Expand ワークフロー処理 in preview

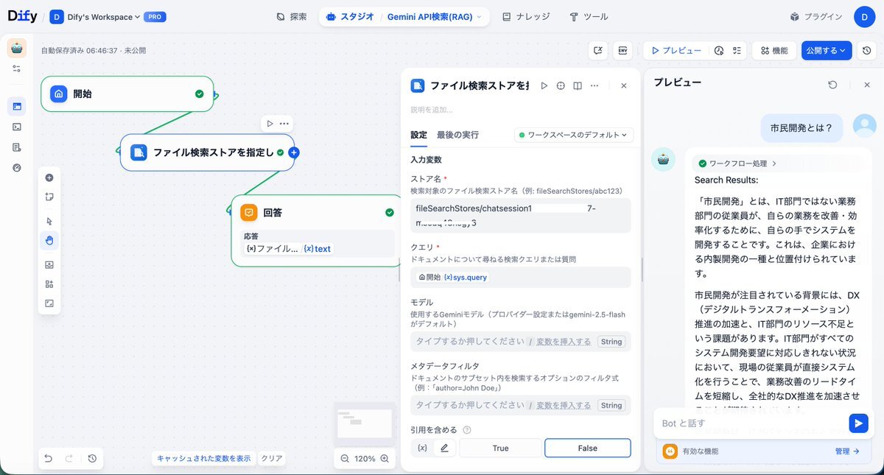coord(737,163)
